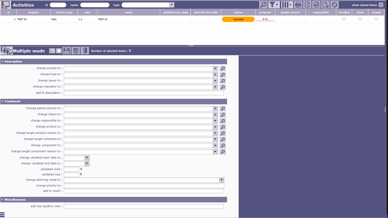Image resolution: width=388 pixels, height=218 pixels.
Task: Enable the show closed items toggle
Action: point(381,5)
